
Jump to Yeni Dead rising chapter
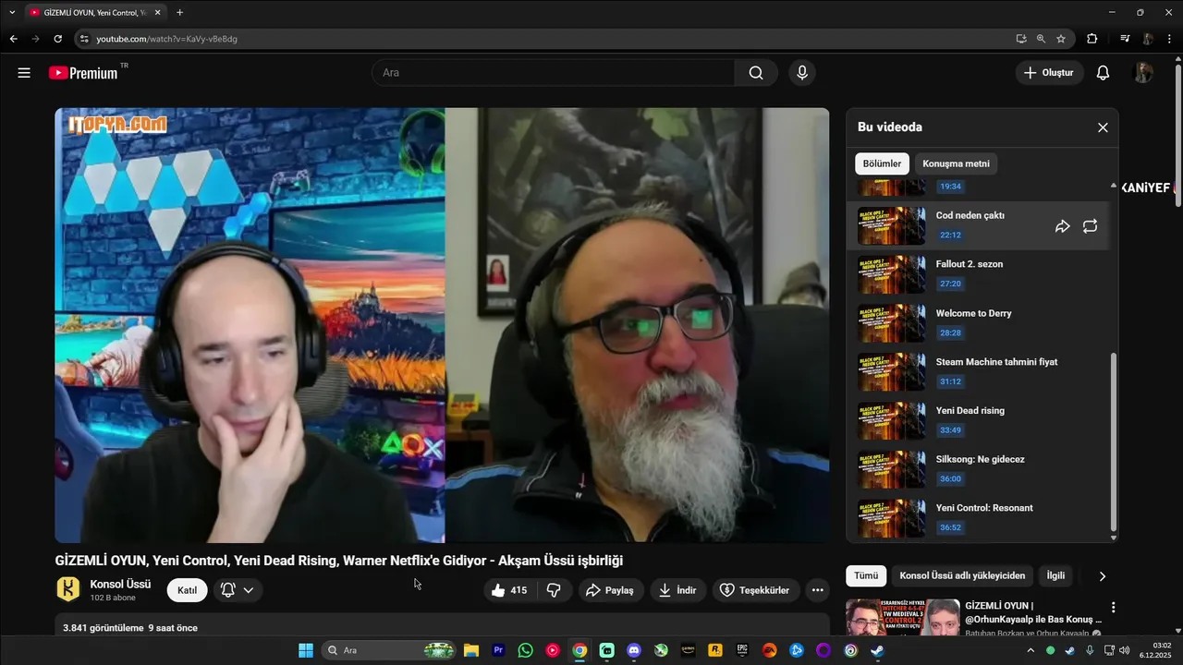coord(980,421)
